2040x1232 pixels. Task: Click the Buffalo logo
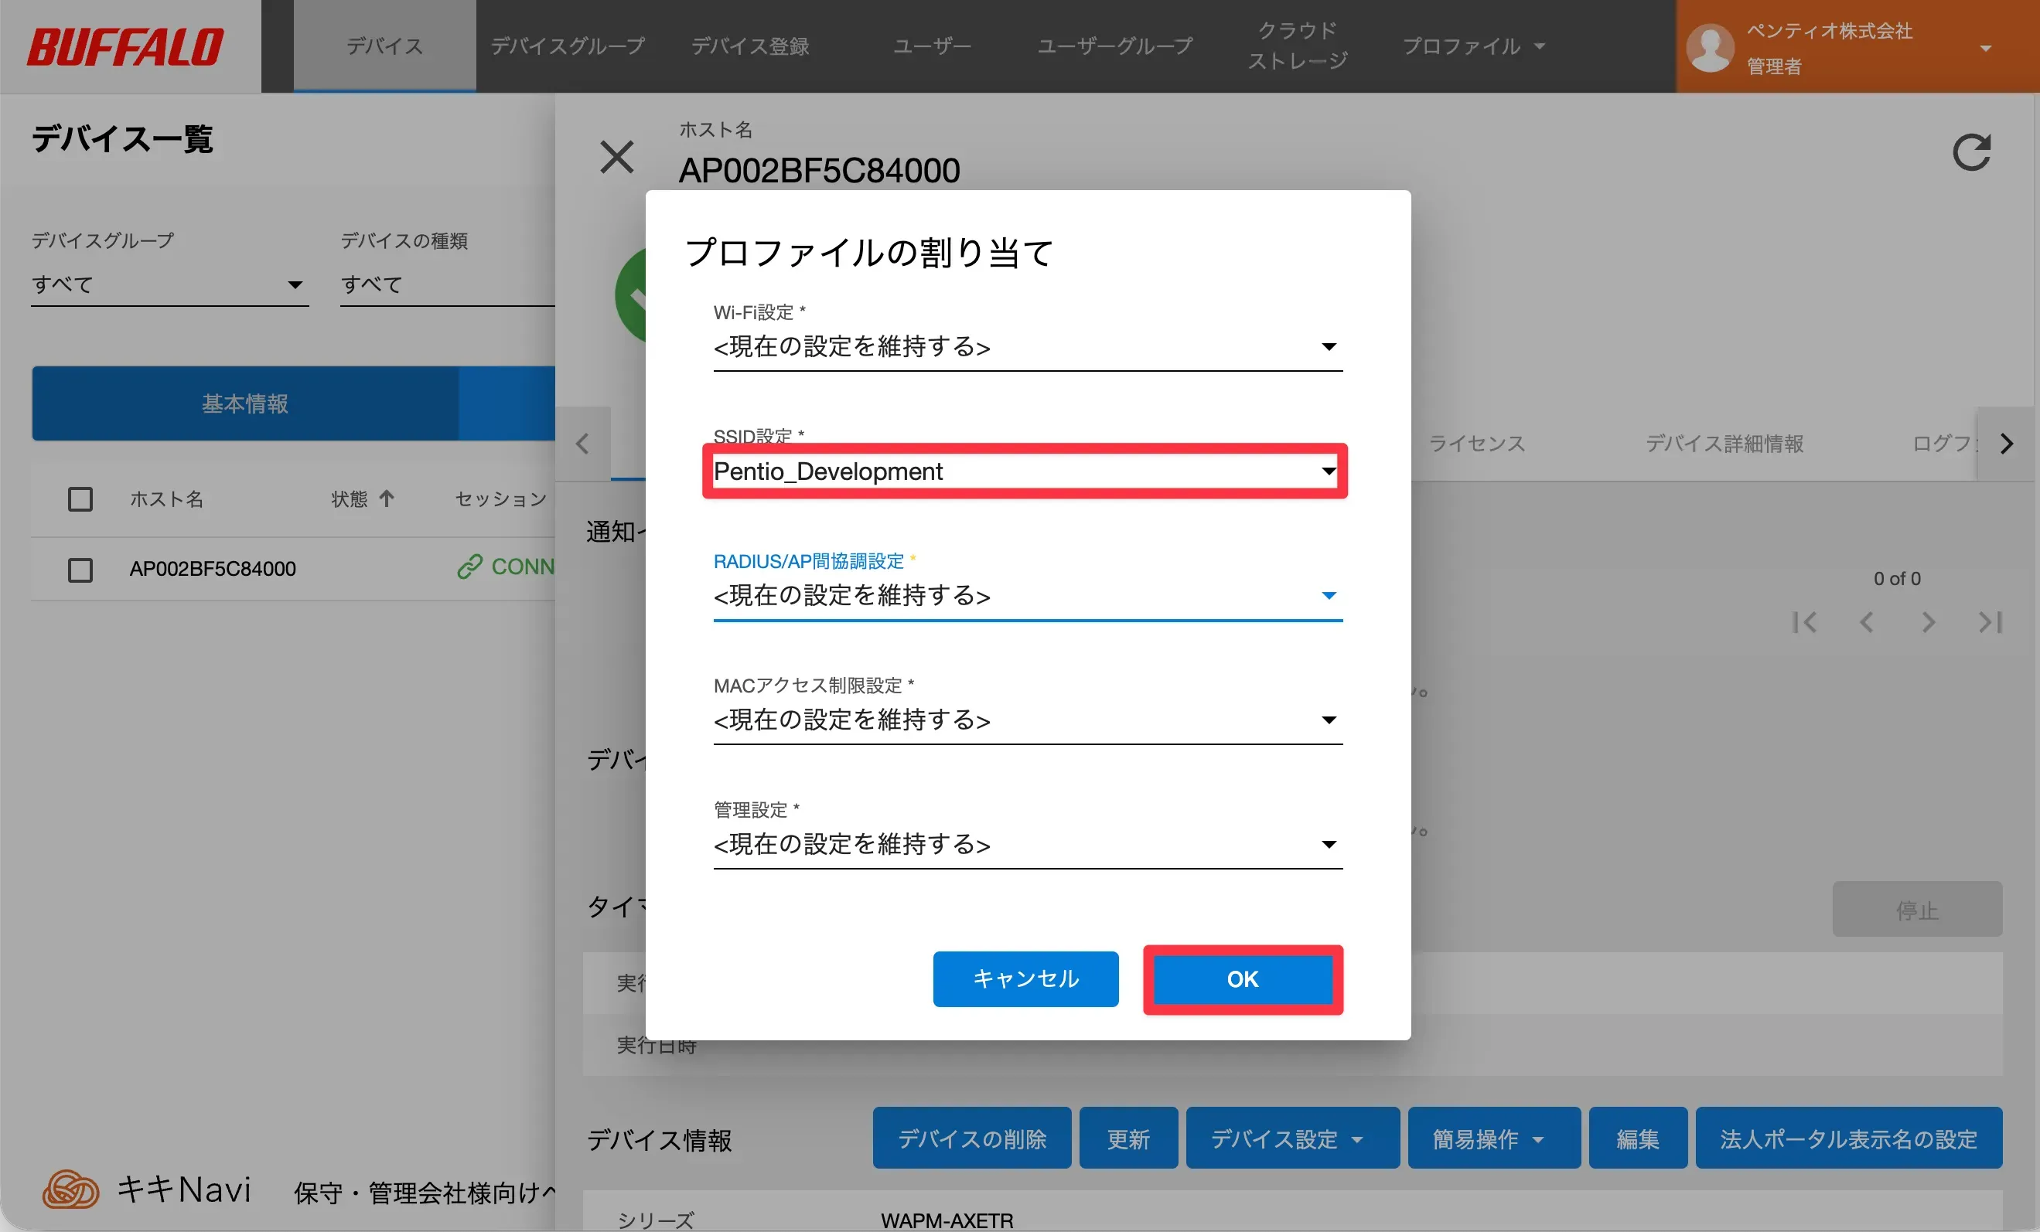[126, 46]
